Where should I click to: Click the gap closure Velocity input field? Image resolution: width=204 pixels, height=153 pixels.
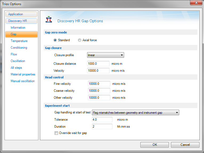(x=98, y=71)
